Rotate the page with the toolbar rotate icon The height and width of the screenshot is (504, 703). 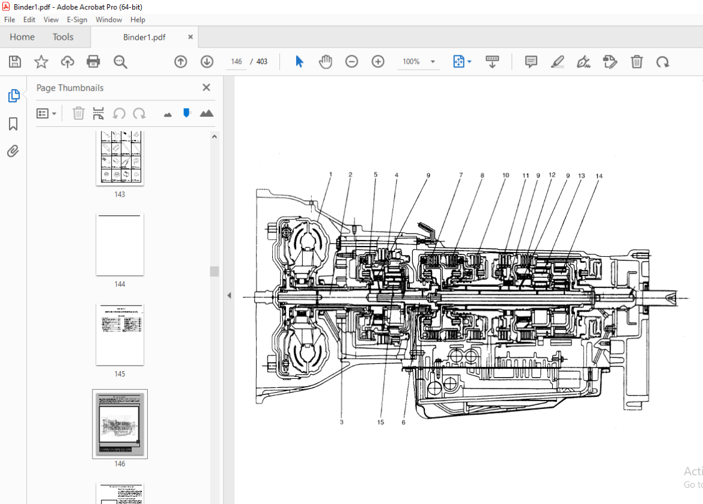pos(663,61)
